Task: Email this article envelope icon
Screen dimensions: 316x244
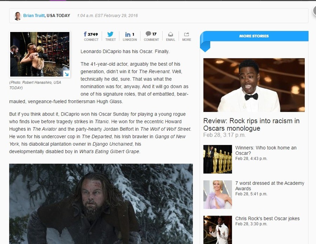Action: [171, 34]
